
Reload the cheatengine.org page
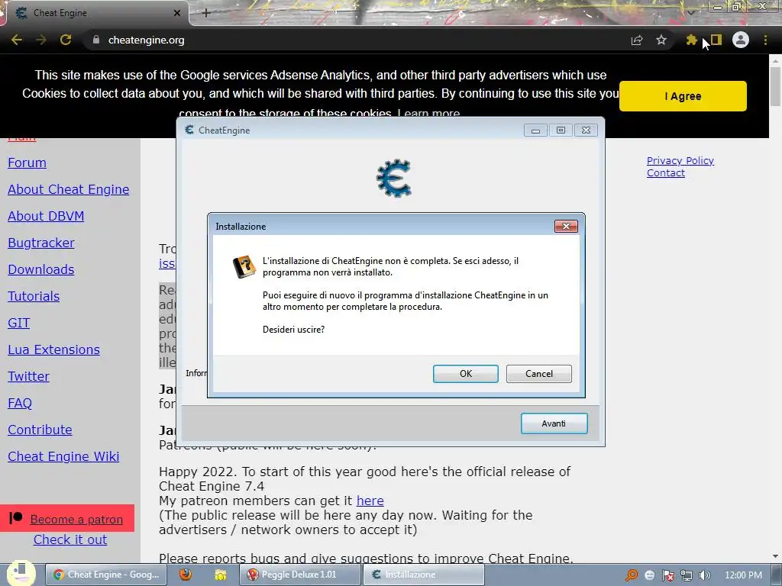(x=66, y=40)
